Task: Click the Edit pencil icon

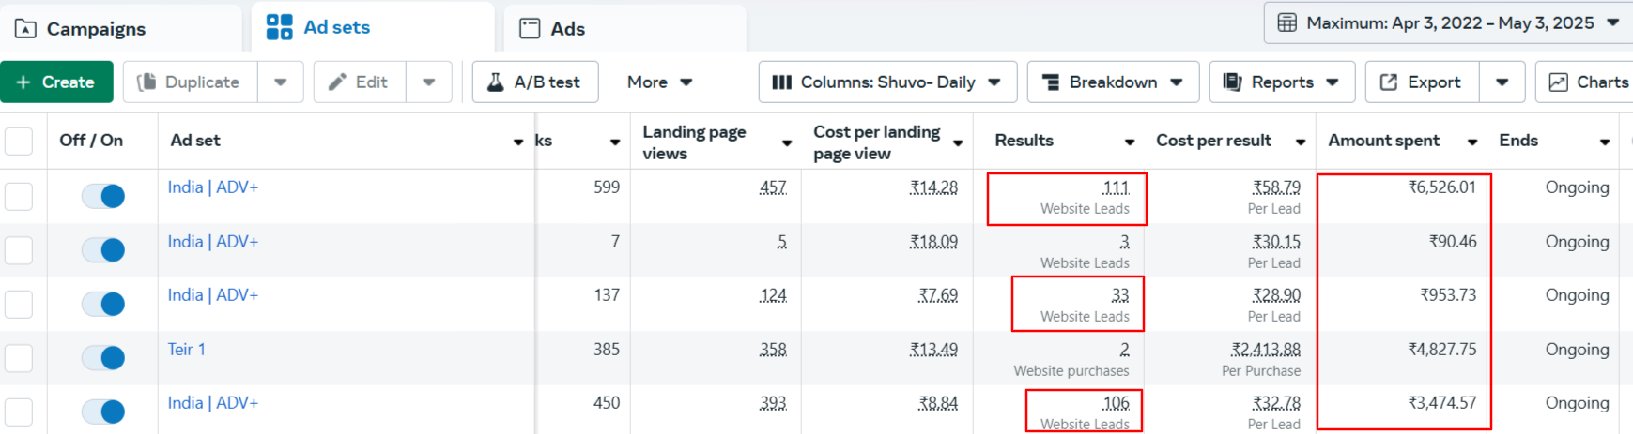Action: [337, 82]
